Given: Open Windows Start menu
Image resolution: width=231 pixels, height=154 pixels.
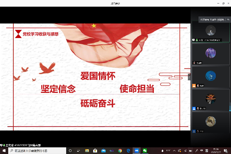Looking at the screenshot, I should click(4, 150).
